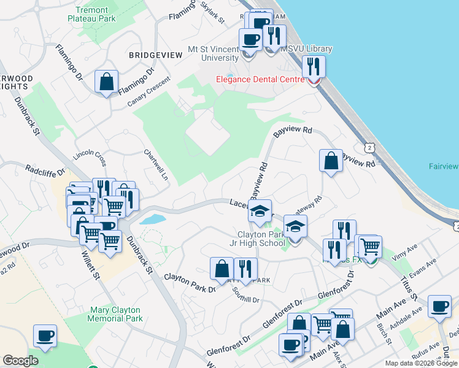Click the restaurant marker above Southhill Dr
Screen dimensions: 459x368
(246, 270)
